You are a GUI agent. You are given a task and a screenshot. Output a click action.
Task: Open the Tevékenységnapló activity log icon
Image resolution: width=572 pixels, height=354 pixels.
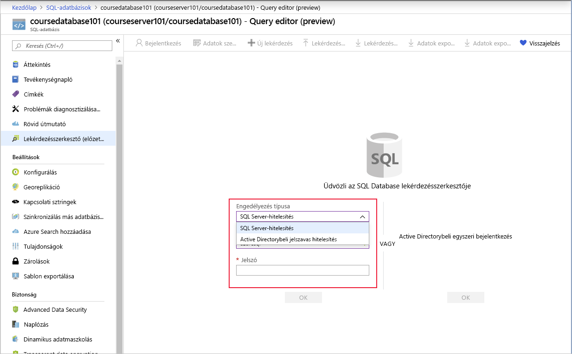(14, 79)
